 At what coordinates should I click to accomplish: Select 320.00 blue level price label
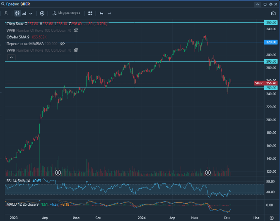pyautogui.click(x=271, y=42)
